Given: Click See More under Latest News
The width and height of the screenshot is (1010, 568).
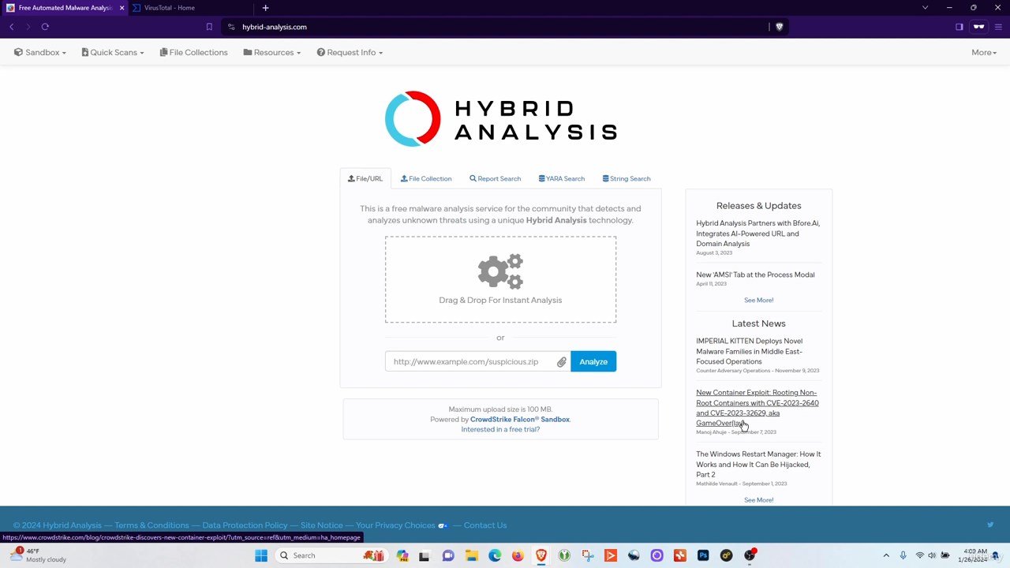Looking at the screenshot, I should (758, 499).
